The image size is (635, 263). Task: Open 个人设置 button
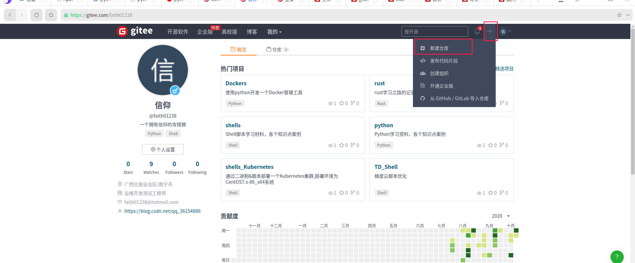click(x=162, y=149)
